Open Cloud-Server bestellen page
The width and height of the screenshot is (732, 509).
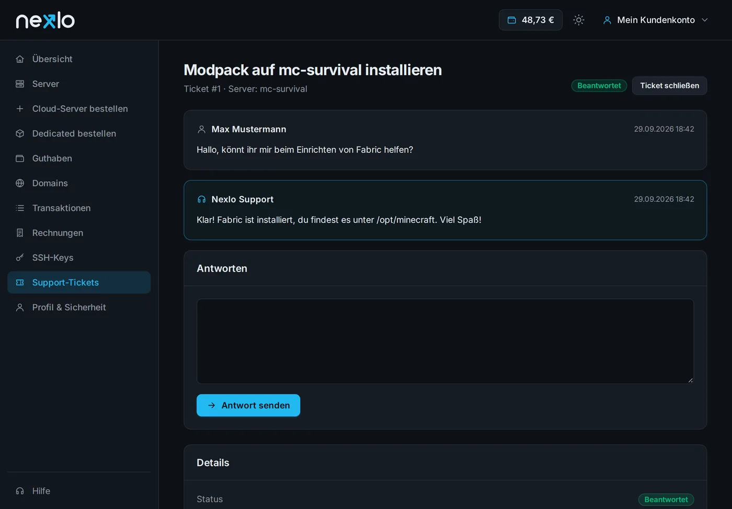pyautogui.click(x=79, y=109)
